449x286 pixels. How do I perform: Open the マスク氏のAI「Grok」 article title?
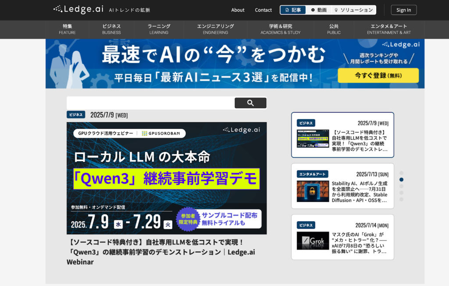(360, 243)
